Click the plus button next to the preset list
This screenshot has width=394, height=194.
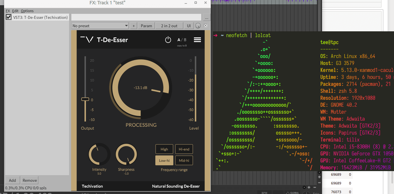[x=134, y=26]
